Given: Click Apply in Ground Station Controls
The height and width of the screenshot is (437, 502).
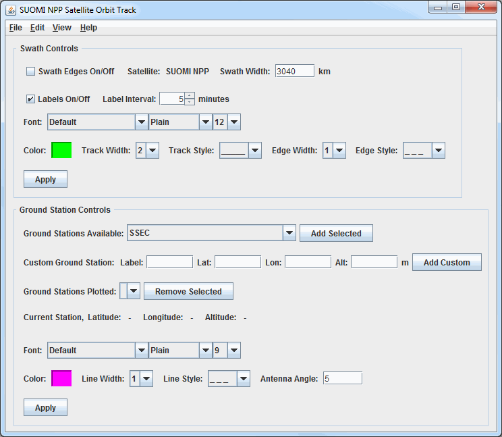Looking at the screenshot, I should tap(45, 407).
